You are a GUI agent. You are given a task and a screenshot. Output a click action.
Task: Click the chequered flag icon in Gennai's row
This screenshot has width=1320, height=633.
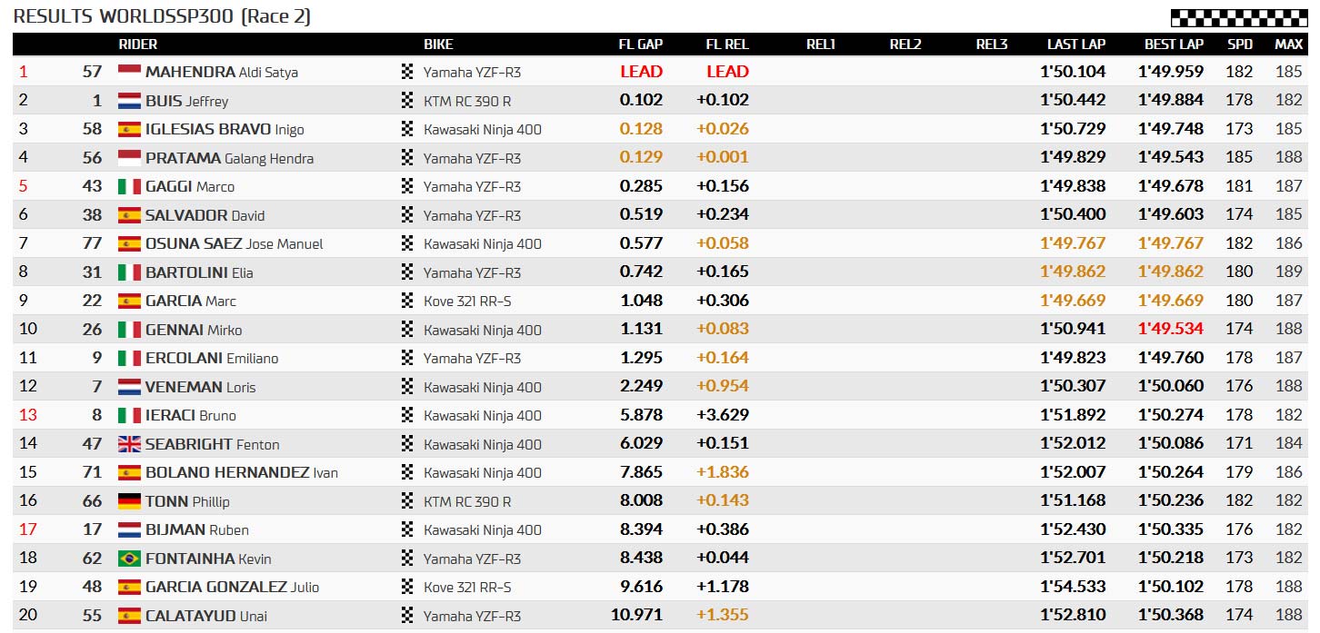[x=407, y=330]
